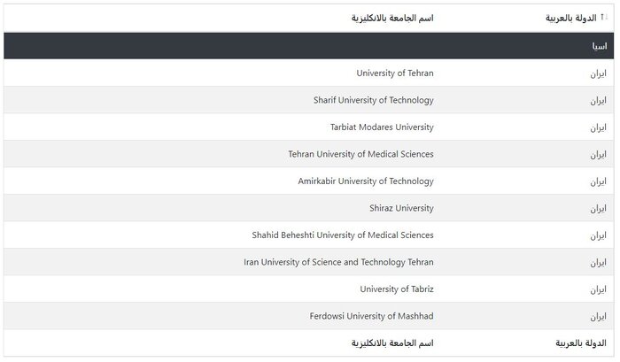Select Amirkabir University of Technology row

[366, 181]
